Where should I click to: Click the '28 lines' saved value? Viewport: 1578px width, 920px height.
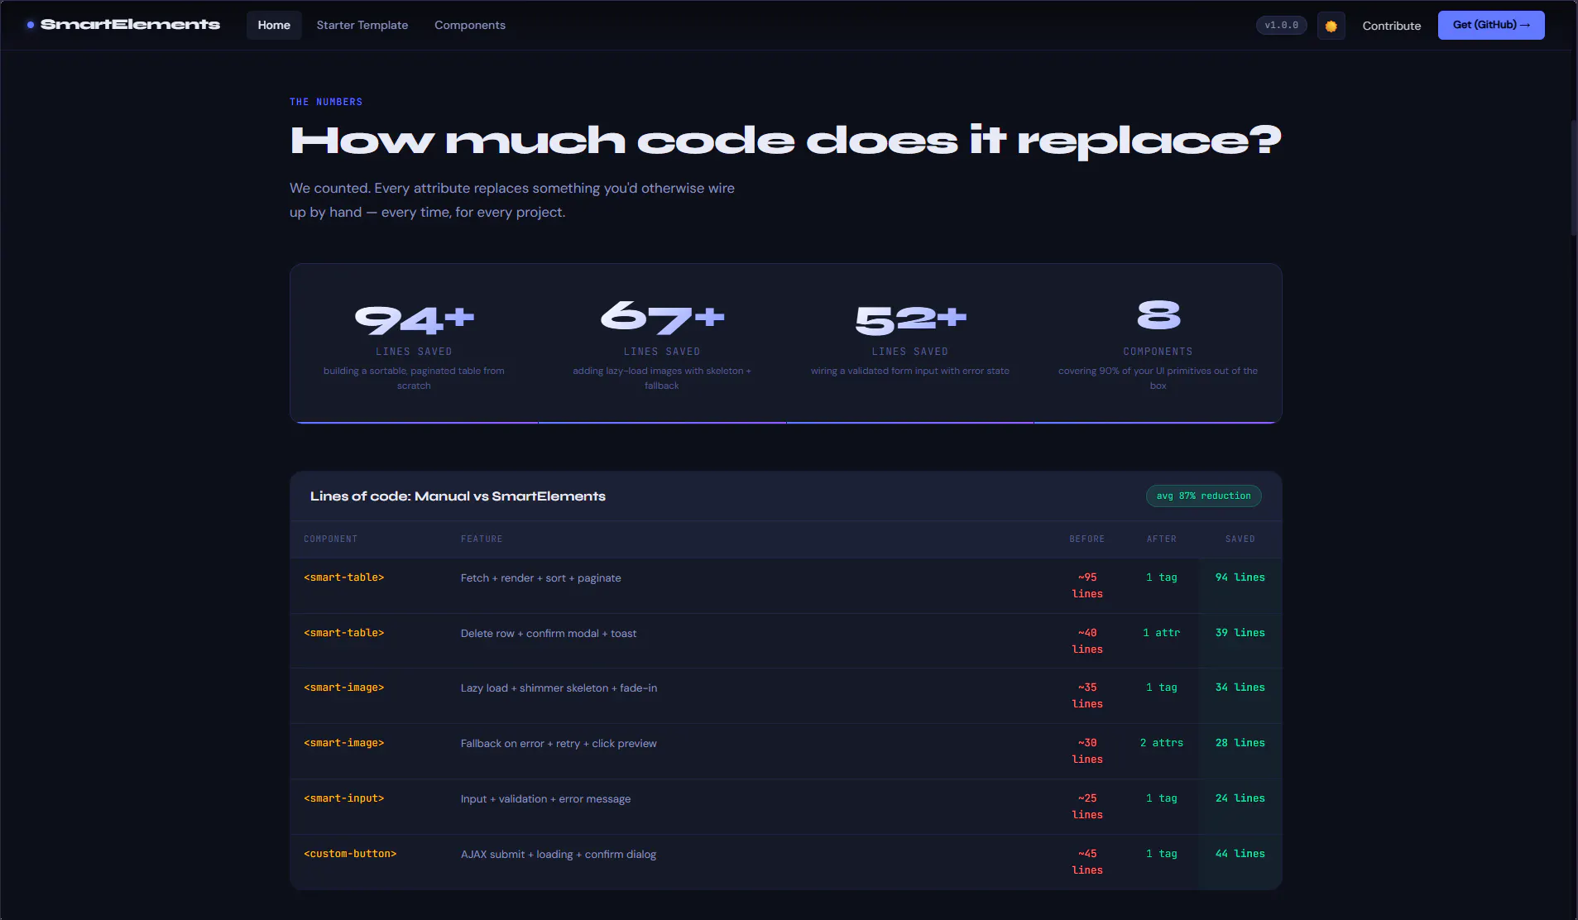click(x=1240, y=743)
